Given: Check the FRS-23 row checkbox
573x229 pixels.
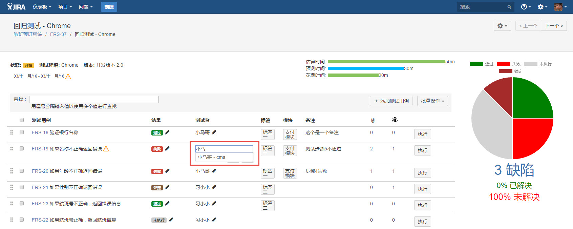Looking at the screenshot, I should pos(22,203).
